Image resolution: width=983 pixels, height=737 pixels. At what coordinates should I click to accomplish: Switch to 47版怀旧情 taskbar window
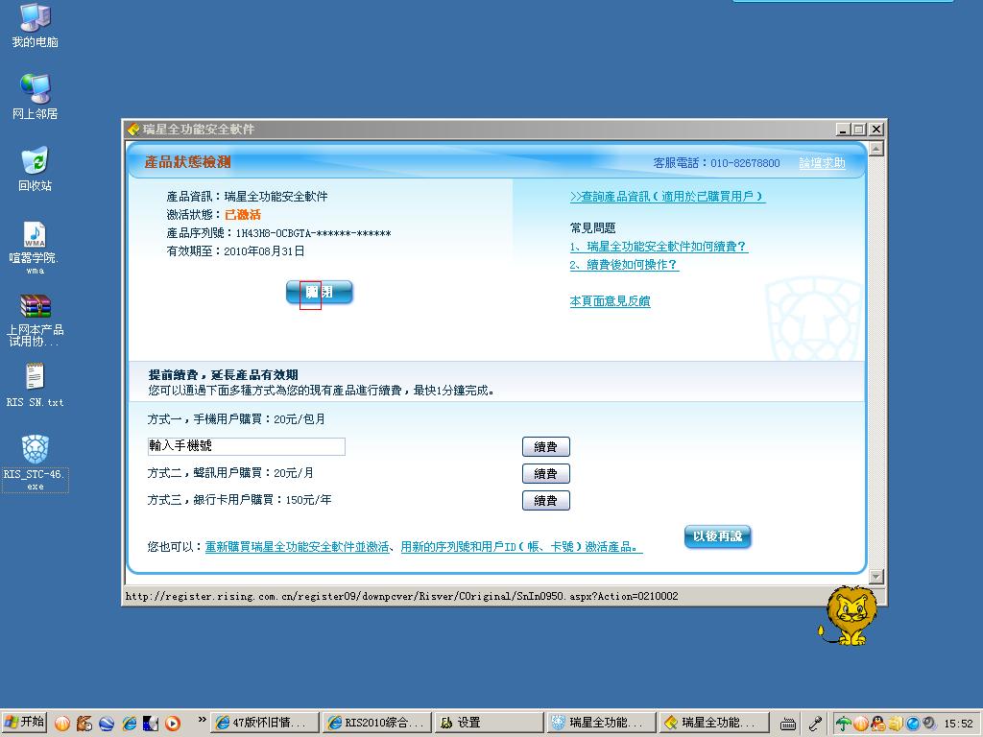[265, 723]
